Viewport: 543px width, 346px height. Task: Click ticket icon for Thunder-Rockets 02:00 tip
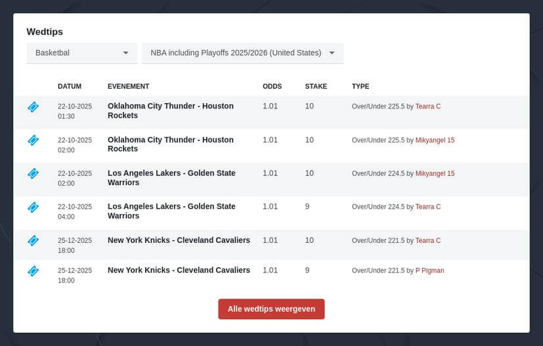point(33,140)
